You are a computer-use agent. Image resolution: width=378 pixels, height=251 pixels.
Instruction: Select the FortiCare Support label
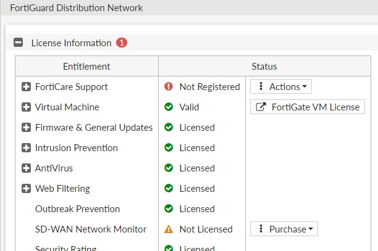pos(72,87)
